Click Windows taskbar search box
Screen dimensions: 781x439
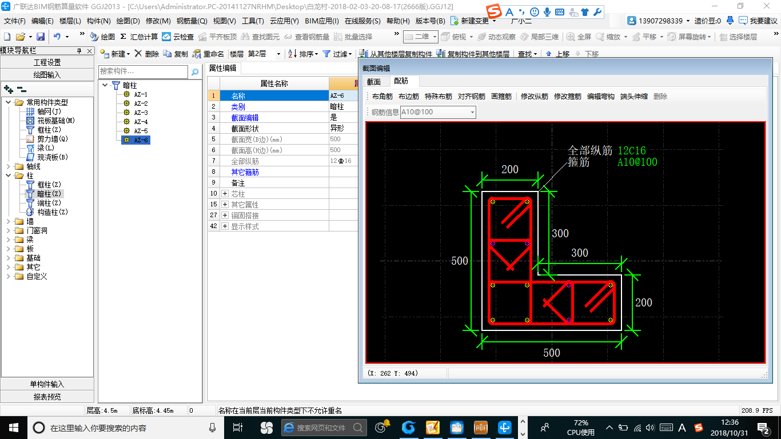tap(125, 428)
